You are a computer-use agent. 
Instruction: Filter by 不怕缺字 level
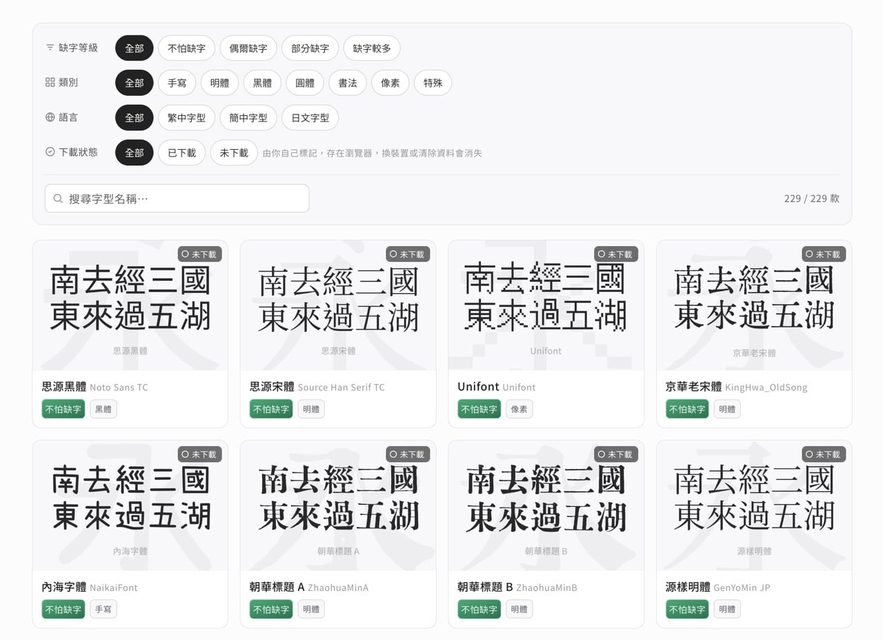[x=186, y=48]
